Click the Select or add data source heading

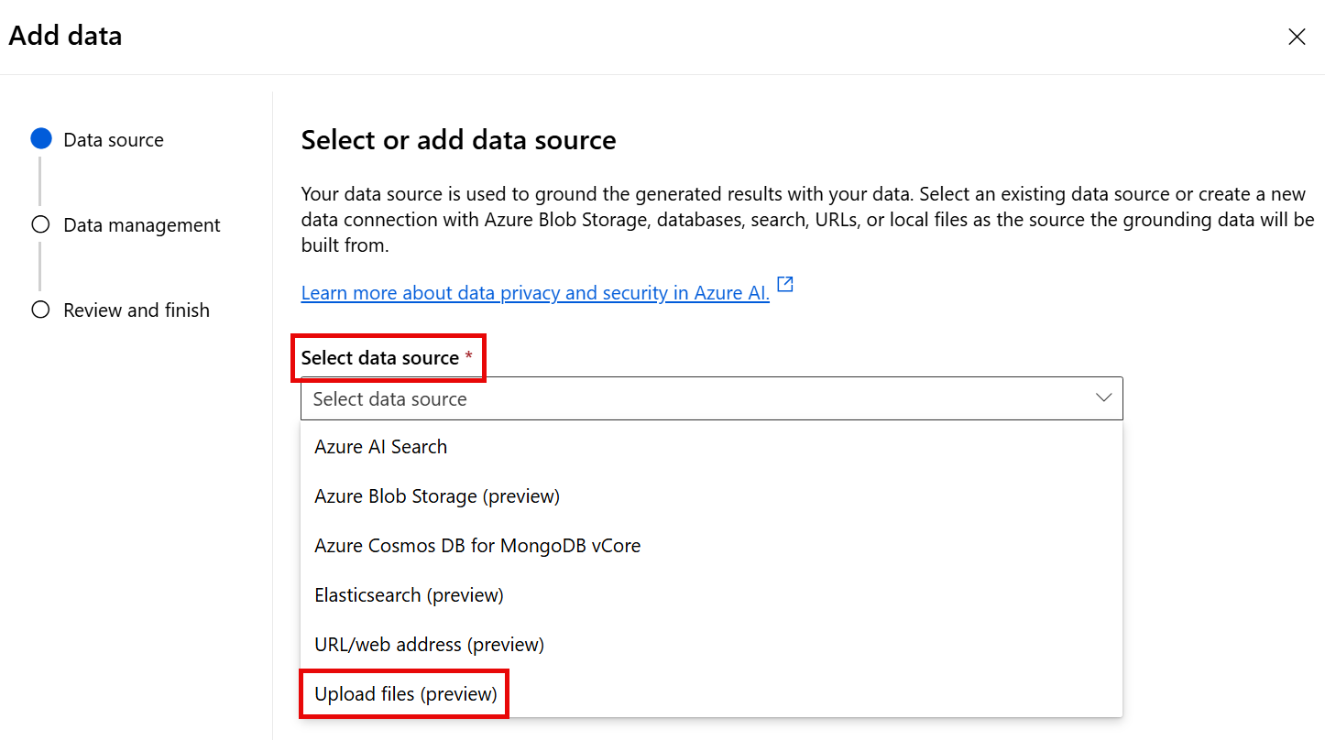458,140
